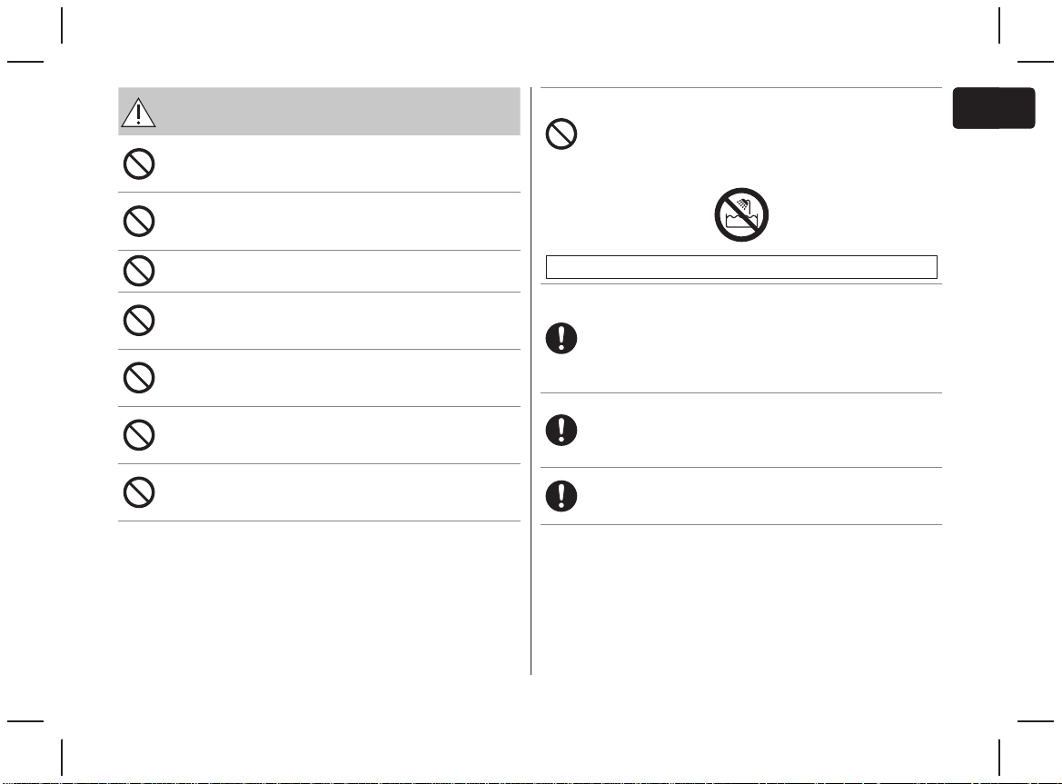Viewport: 1062px width, 784px height.
Task: Click the gray warning header bar
Action: pyautogui.click(x=319, y=111)
